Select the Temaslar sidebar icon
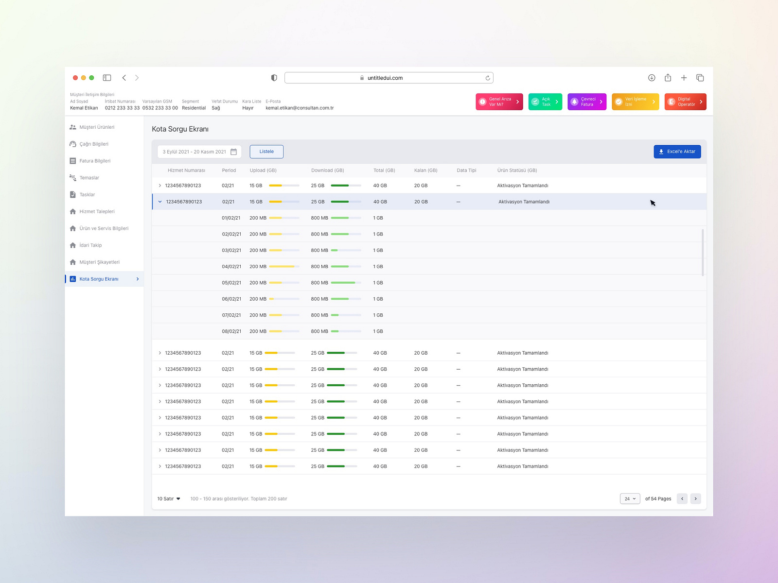 (x=73, y=177)
